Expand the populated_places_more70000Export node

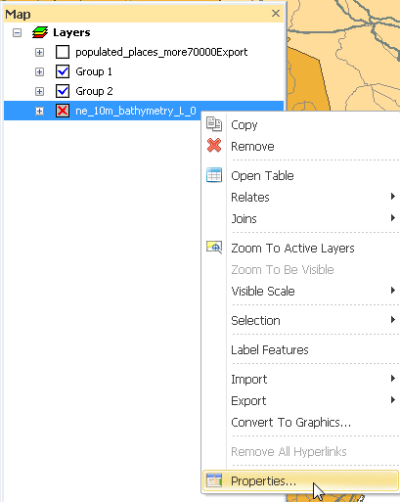tap(39, 52)
